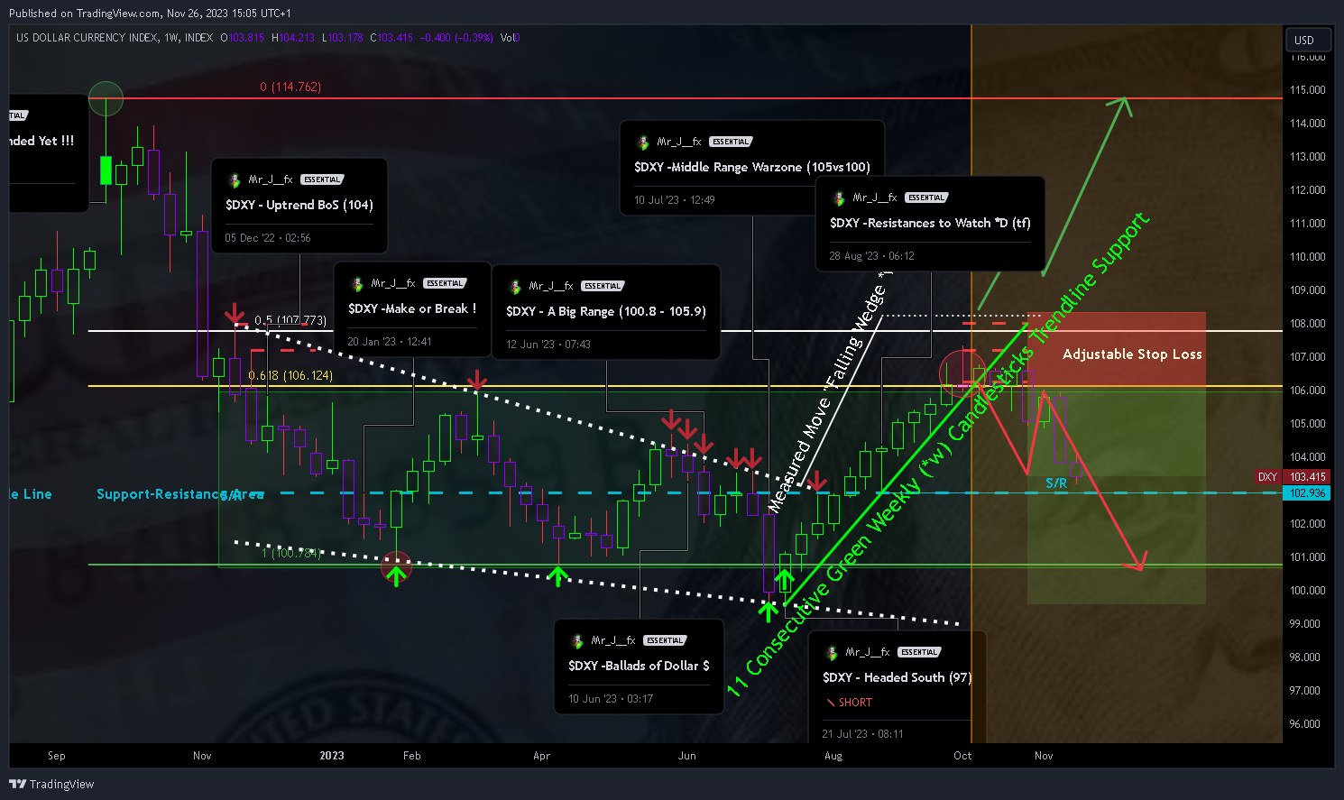Viewport: 1344px width, 800px height.
Task: Click the 'US DOLLAR CURRENCY INDEX, 1W, INDEX' title
Action: click(x=115, y=38)
